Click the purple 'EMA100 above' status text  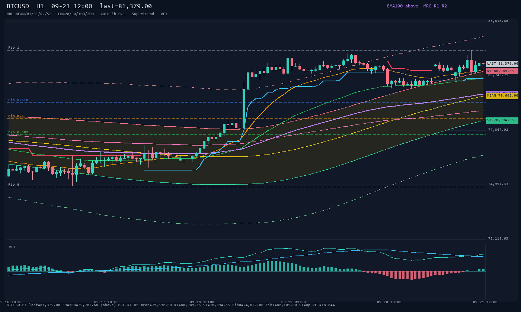(x=402, y=6)
